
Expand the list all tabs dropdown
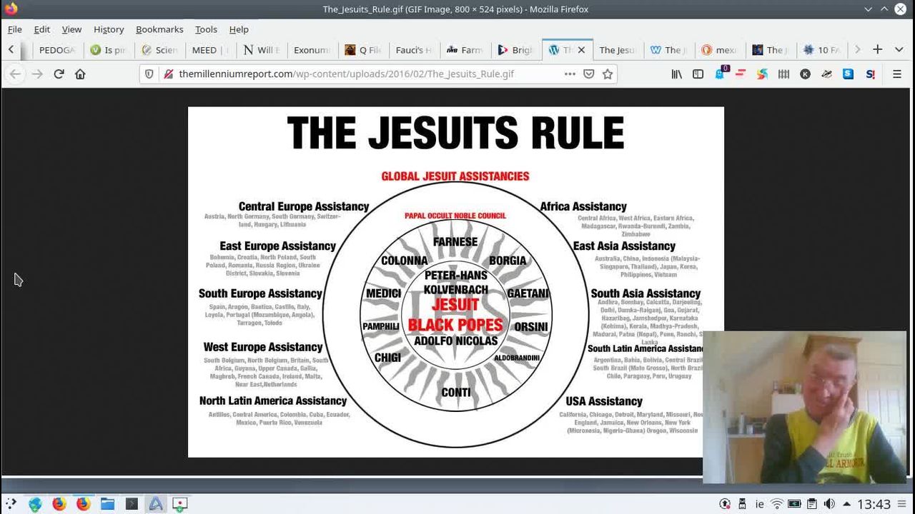coord(899,49)
